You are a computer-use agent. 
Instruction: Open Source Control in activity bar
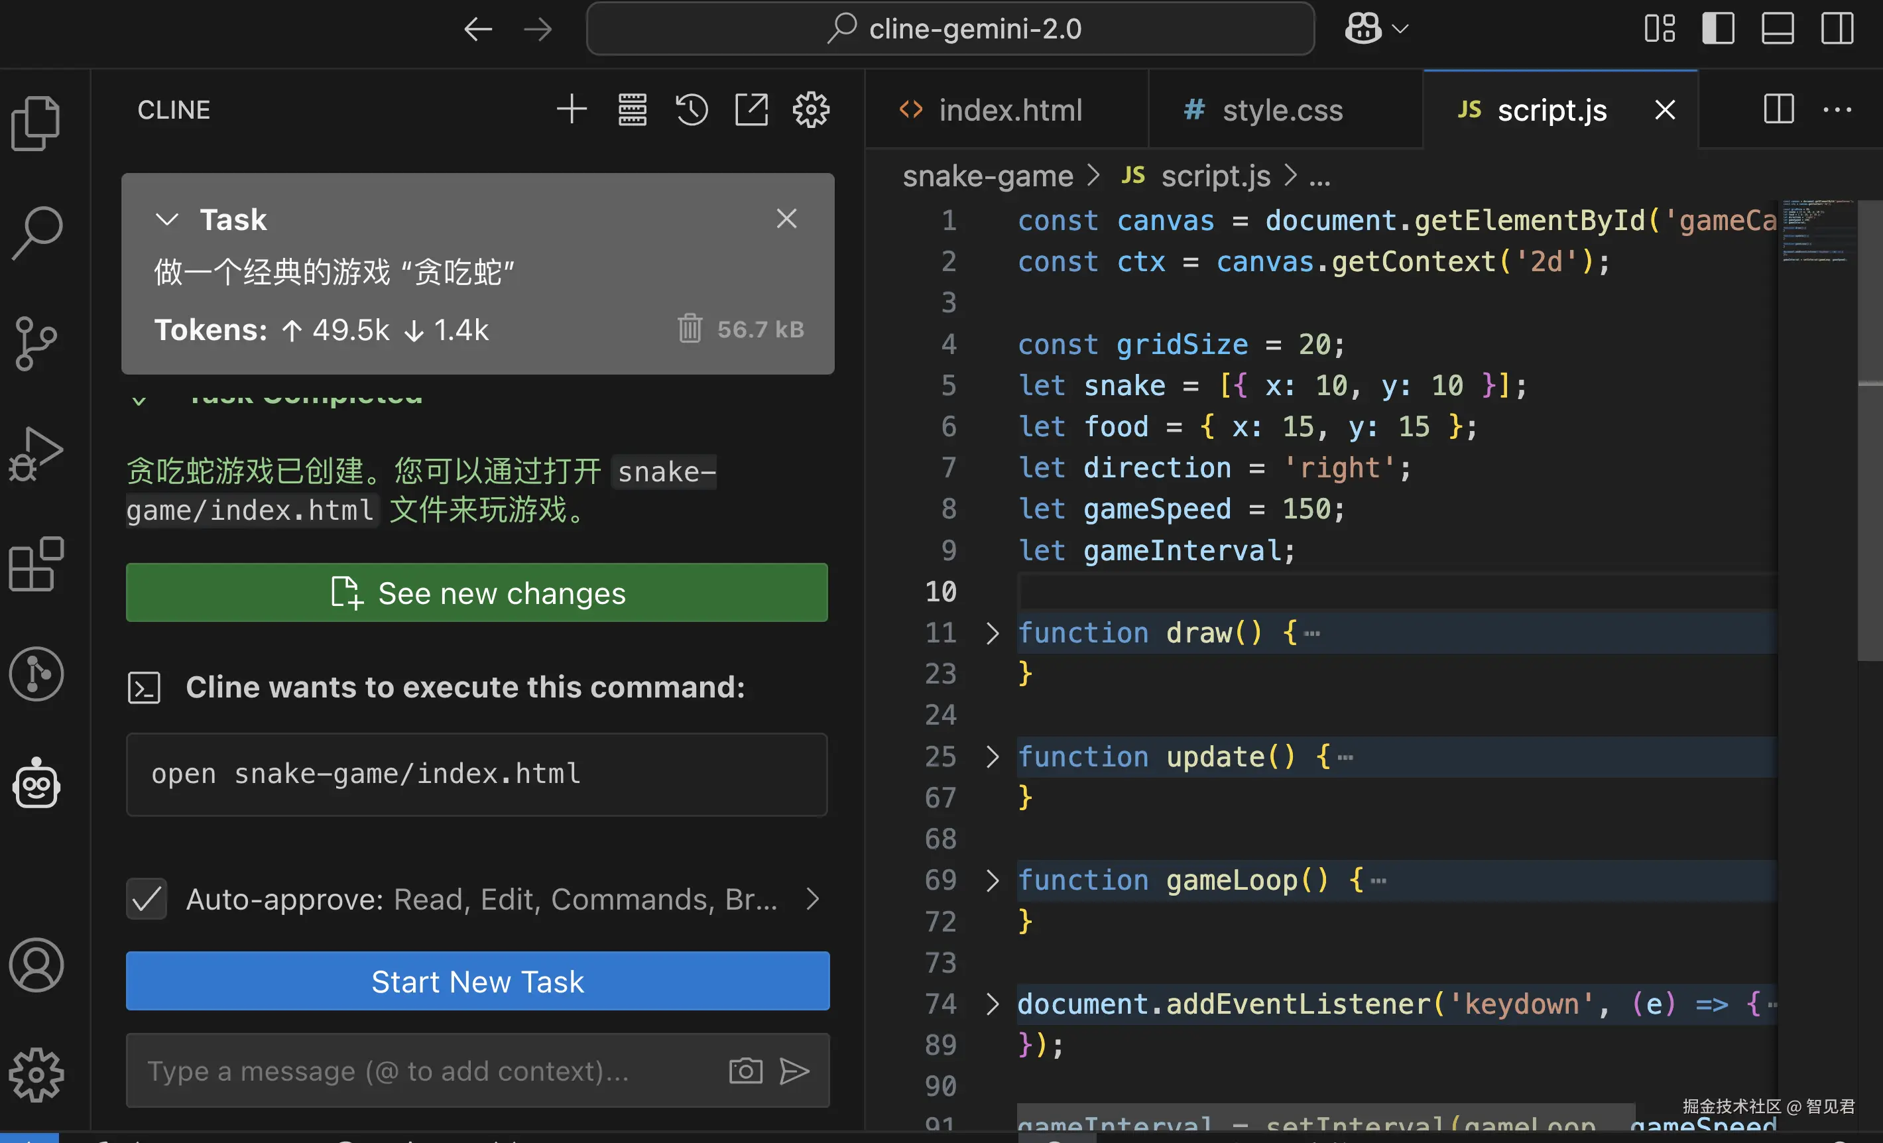pos(36,343)
